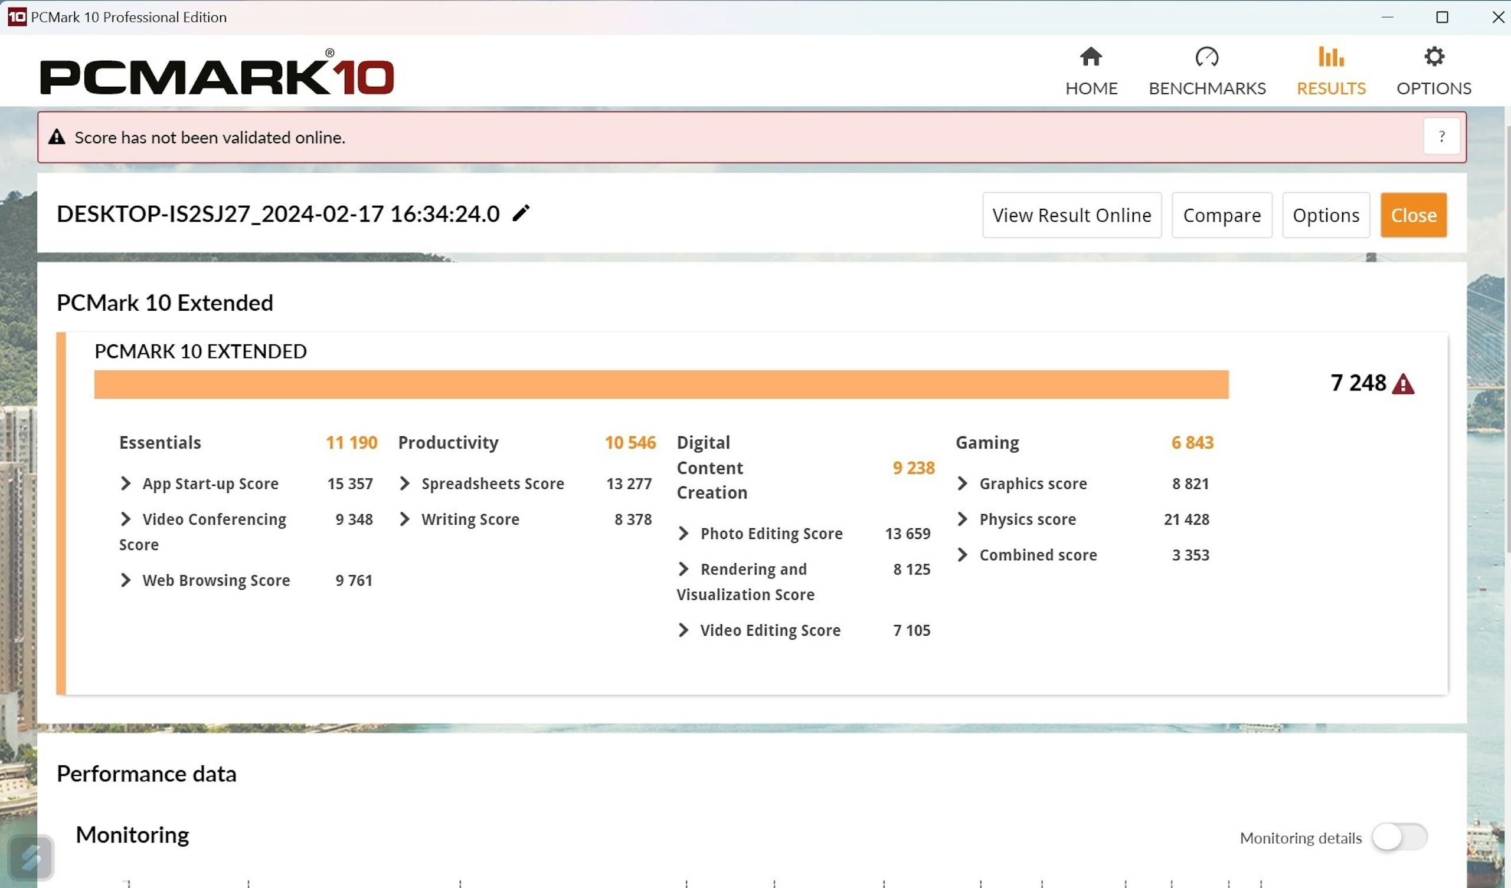The image size is (1511, 888).
Task: Expand the Spreadsheets Score details
Action: click(x=405, y=484)
